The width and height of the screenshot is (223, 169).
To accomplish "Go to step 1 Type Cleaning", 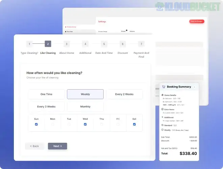I will 29,44.
